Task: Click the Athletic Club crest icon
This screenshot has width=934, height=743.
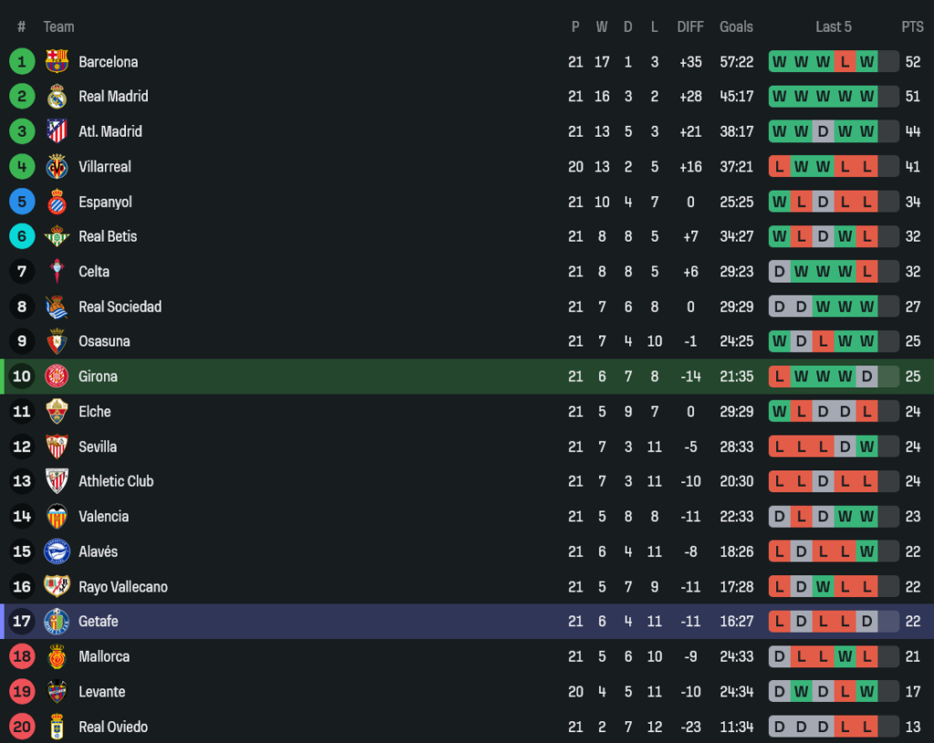Action: pyautogui.click(x=57, y=481)
